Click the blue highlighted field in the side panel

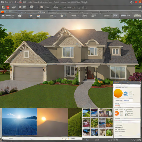click(x=126, y=100)
